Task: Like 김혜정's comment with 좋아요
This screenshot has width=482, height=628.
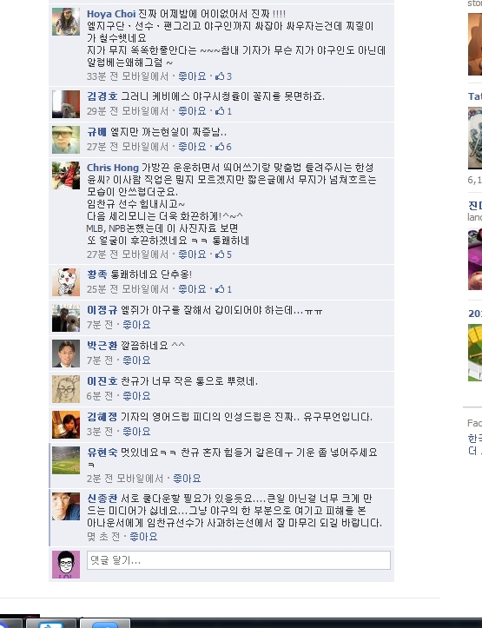Action: [136, 432]
